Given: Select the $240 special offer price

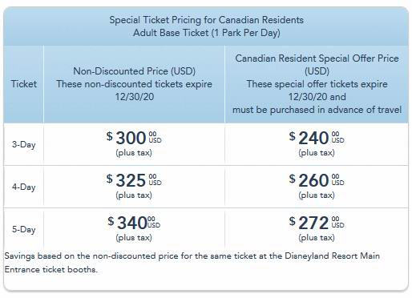Looking at the screenshot, I should 317,138.
